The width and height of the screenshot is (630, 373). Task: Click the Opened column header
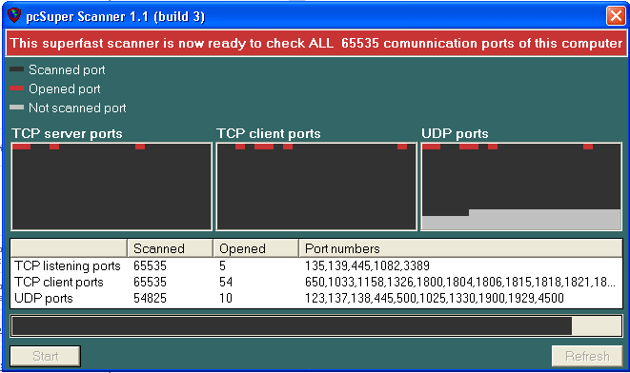[x=256, y=248]
